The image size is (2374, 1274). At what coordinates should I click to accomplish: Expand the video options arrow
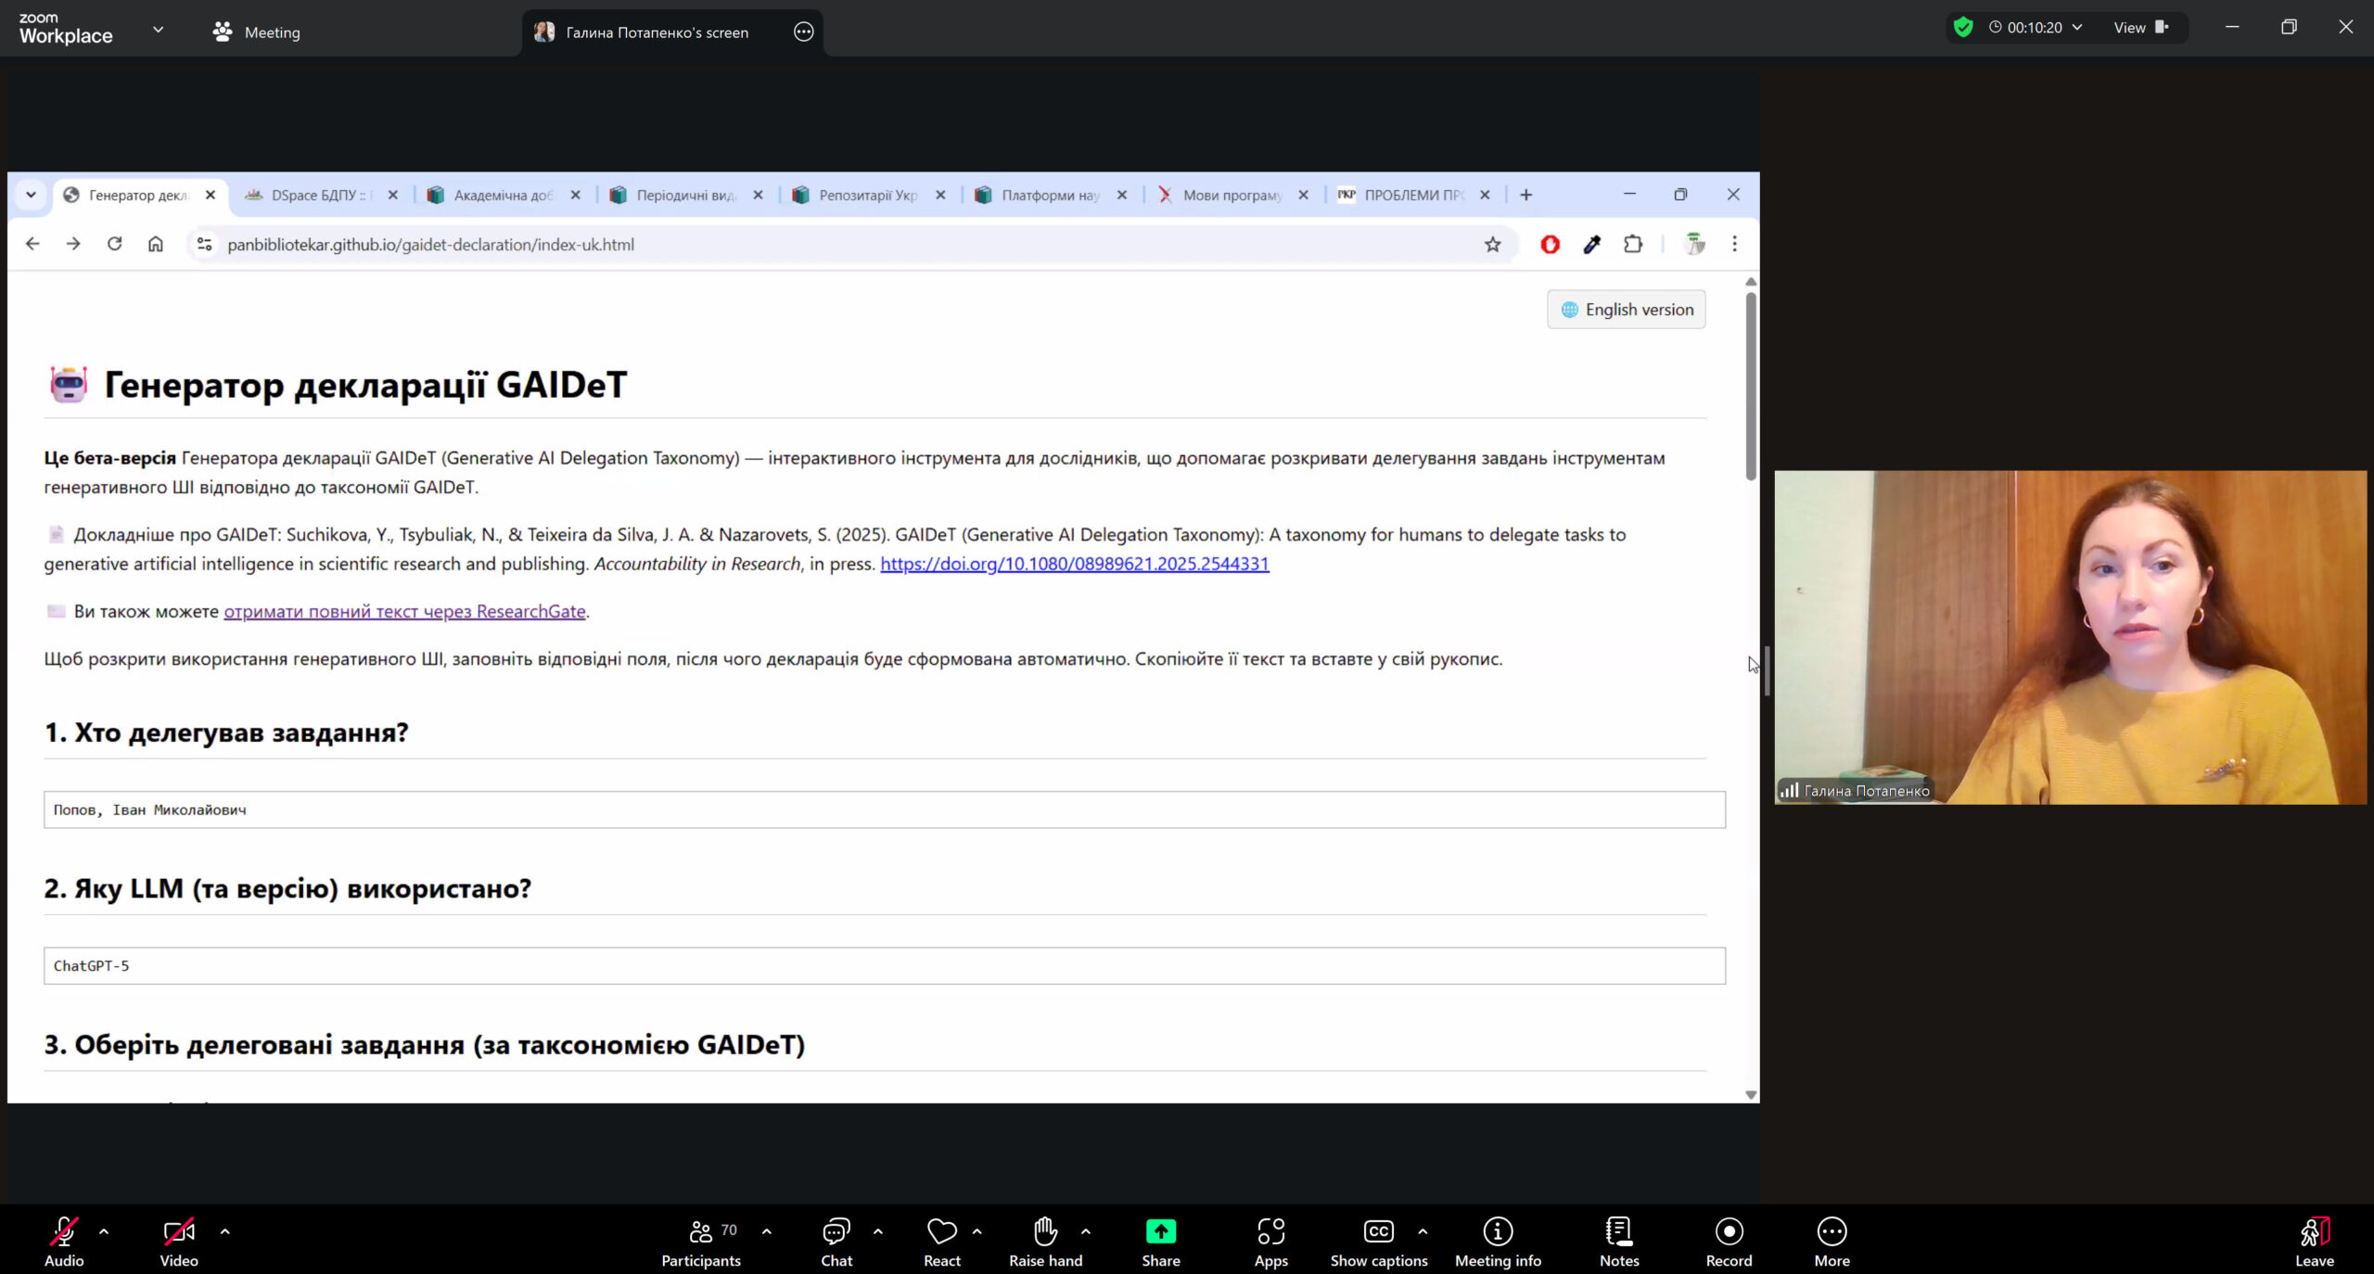[224, 1231]
